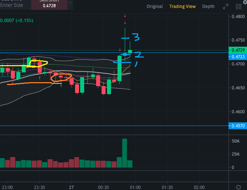Click the 23:30 time axis label

40,187
